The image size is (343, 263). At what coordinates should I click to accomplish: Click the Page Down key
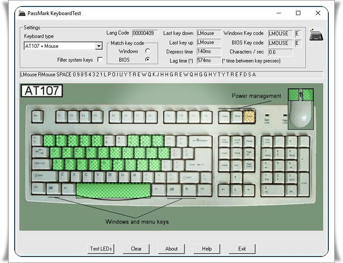coord(249,166)
